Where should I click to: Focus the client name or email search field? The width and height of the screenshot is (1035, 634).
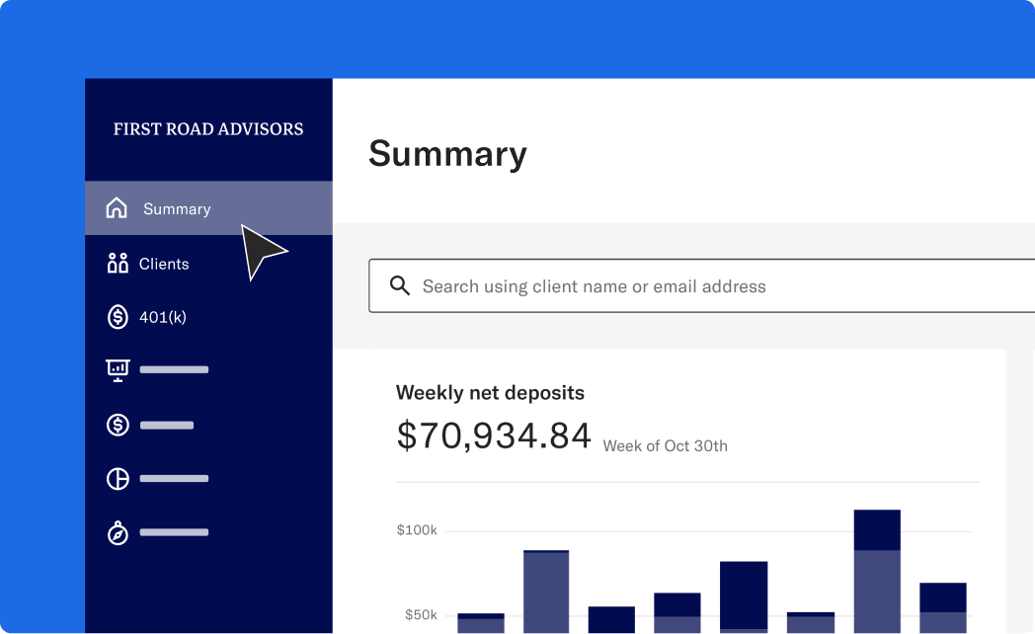tap(691, 286)
